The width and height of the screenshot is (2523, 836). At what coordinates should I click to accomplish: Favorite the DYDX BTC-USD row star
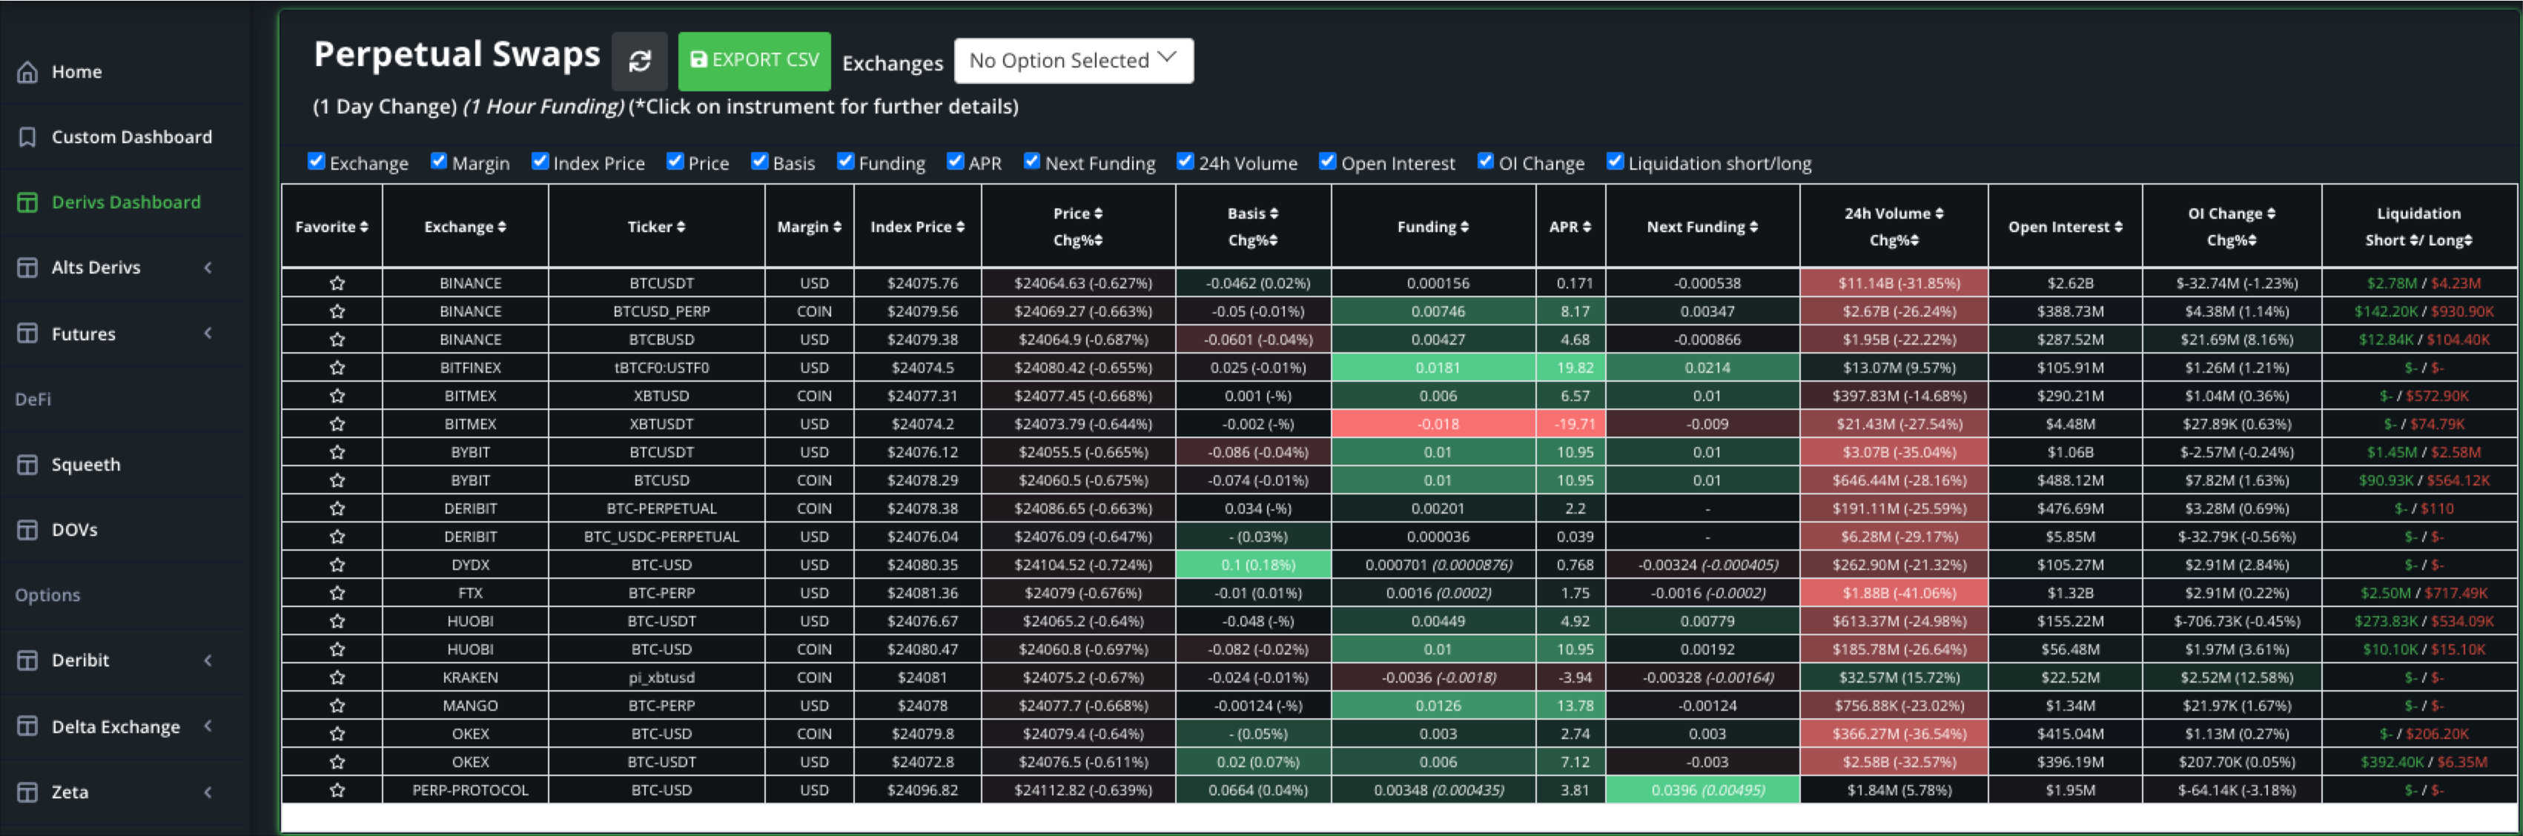pos(337,565)
